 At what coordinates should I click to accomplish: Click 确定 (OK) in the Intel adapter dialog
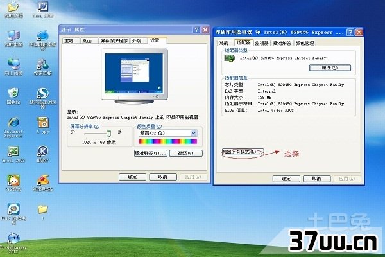click(x=286, y=179)
